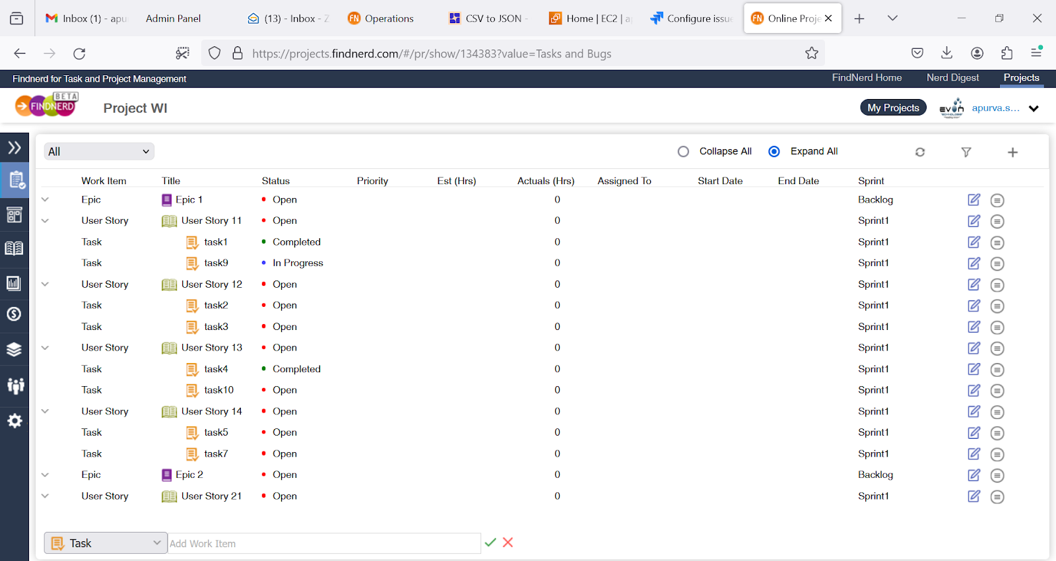Open the filter funnel icon

pyautogui.click(x=966, y=152)
